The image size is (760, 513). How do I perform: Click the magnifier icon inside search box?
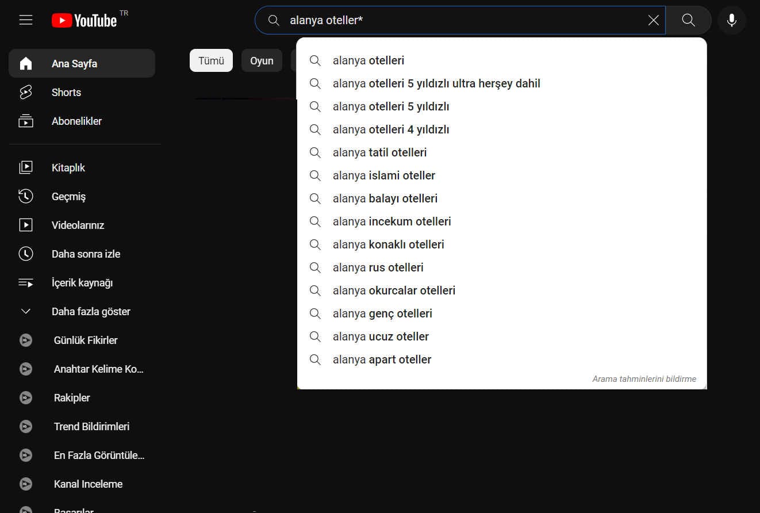(274, 20)
